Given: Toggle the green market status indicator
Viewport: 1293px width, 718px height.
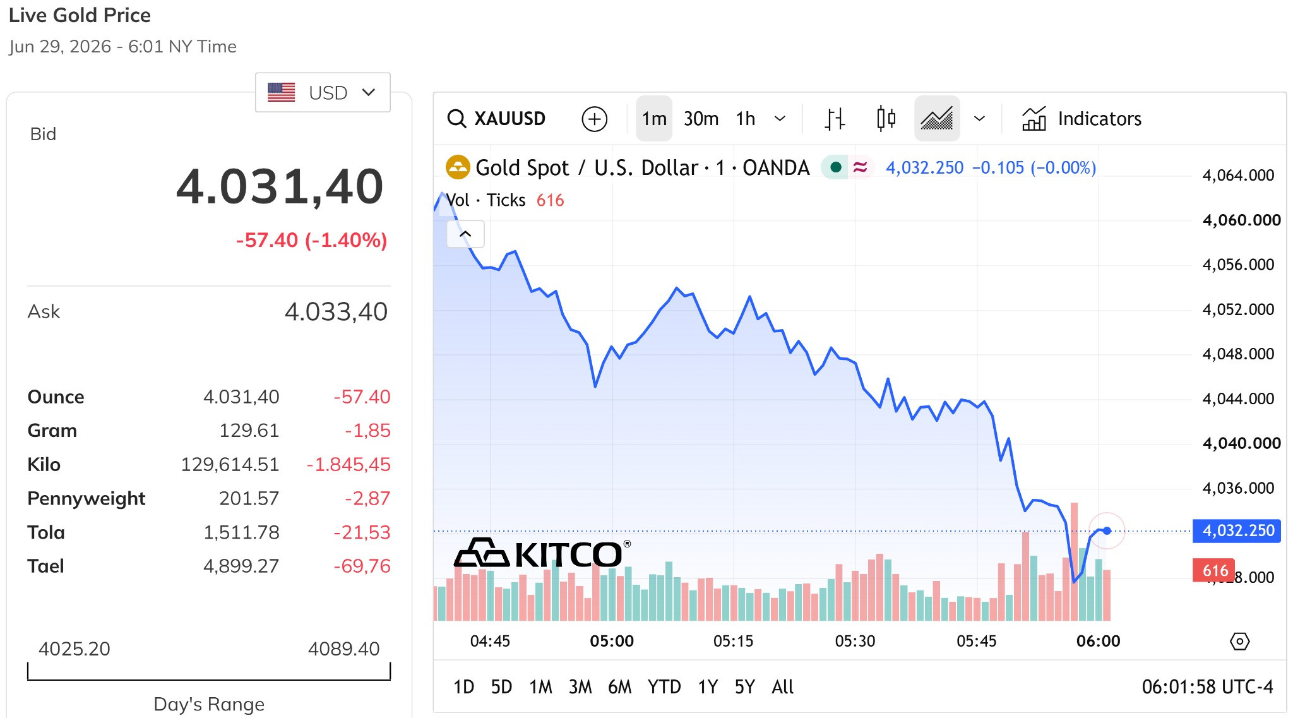Looking at the screenshot, I should click(x=835, y=167).
